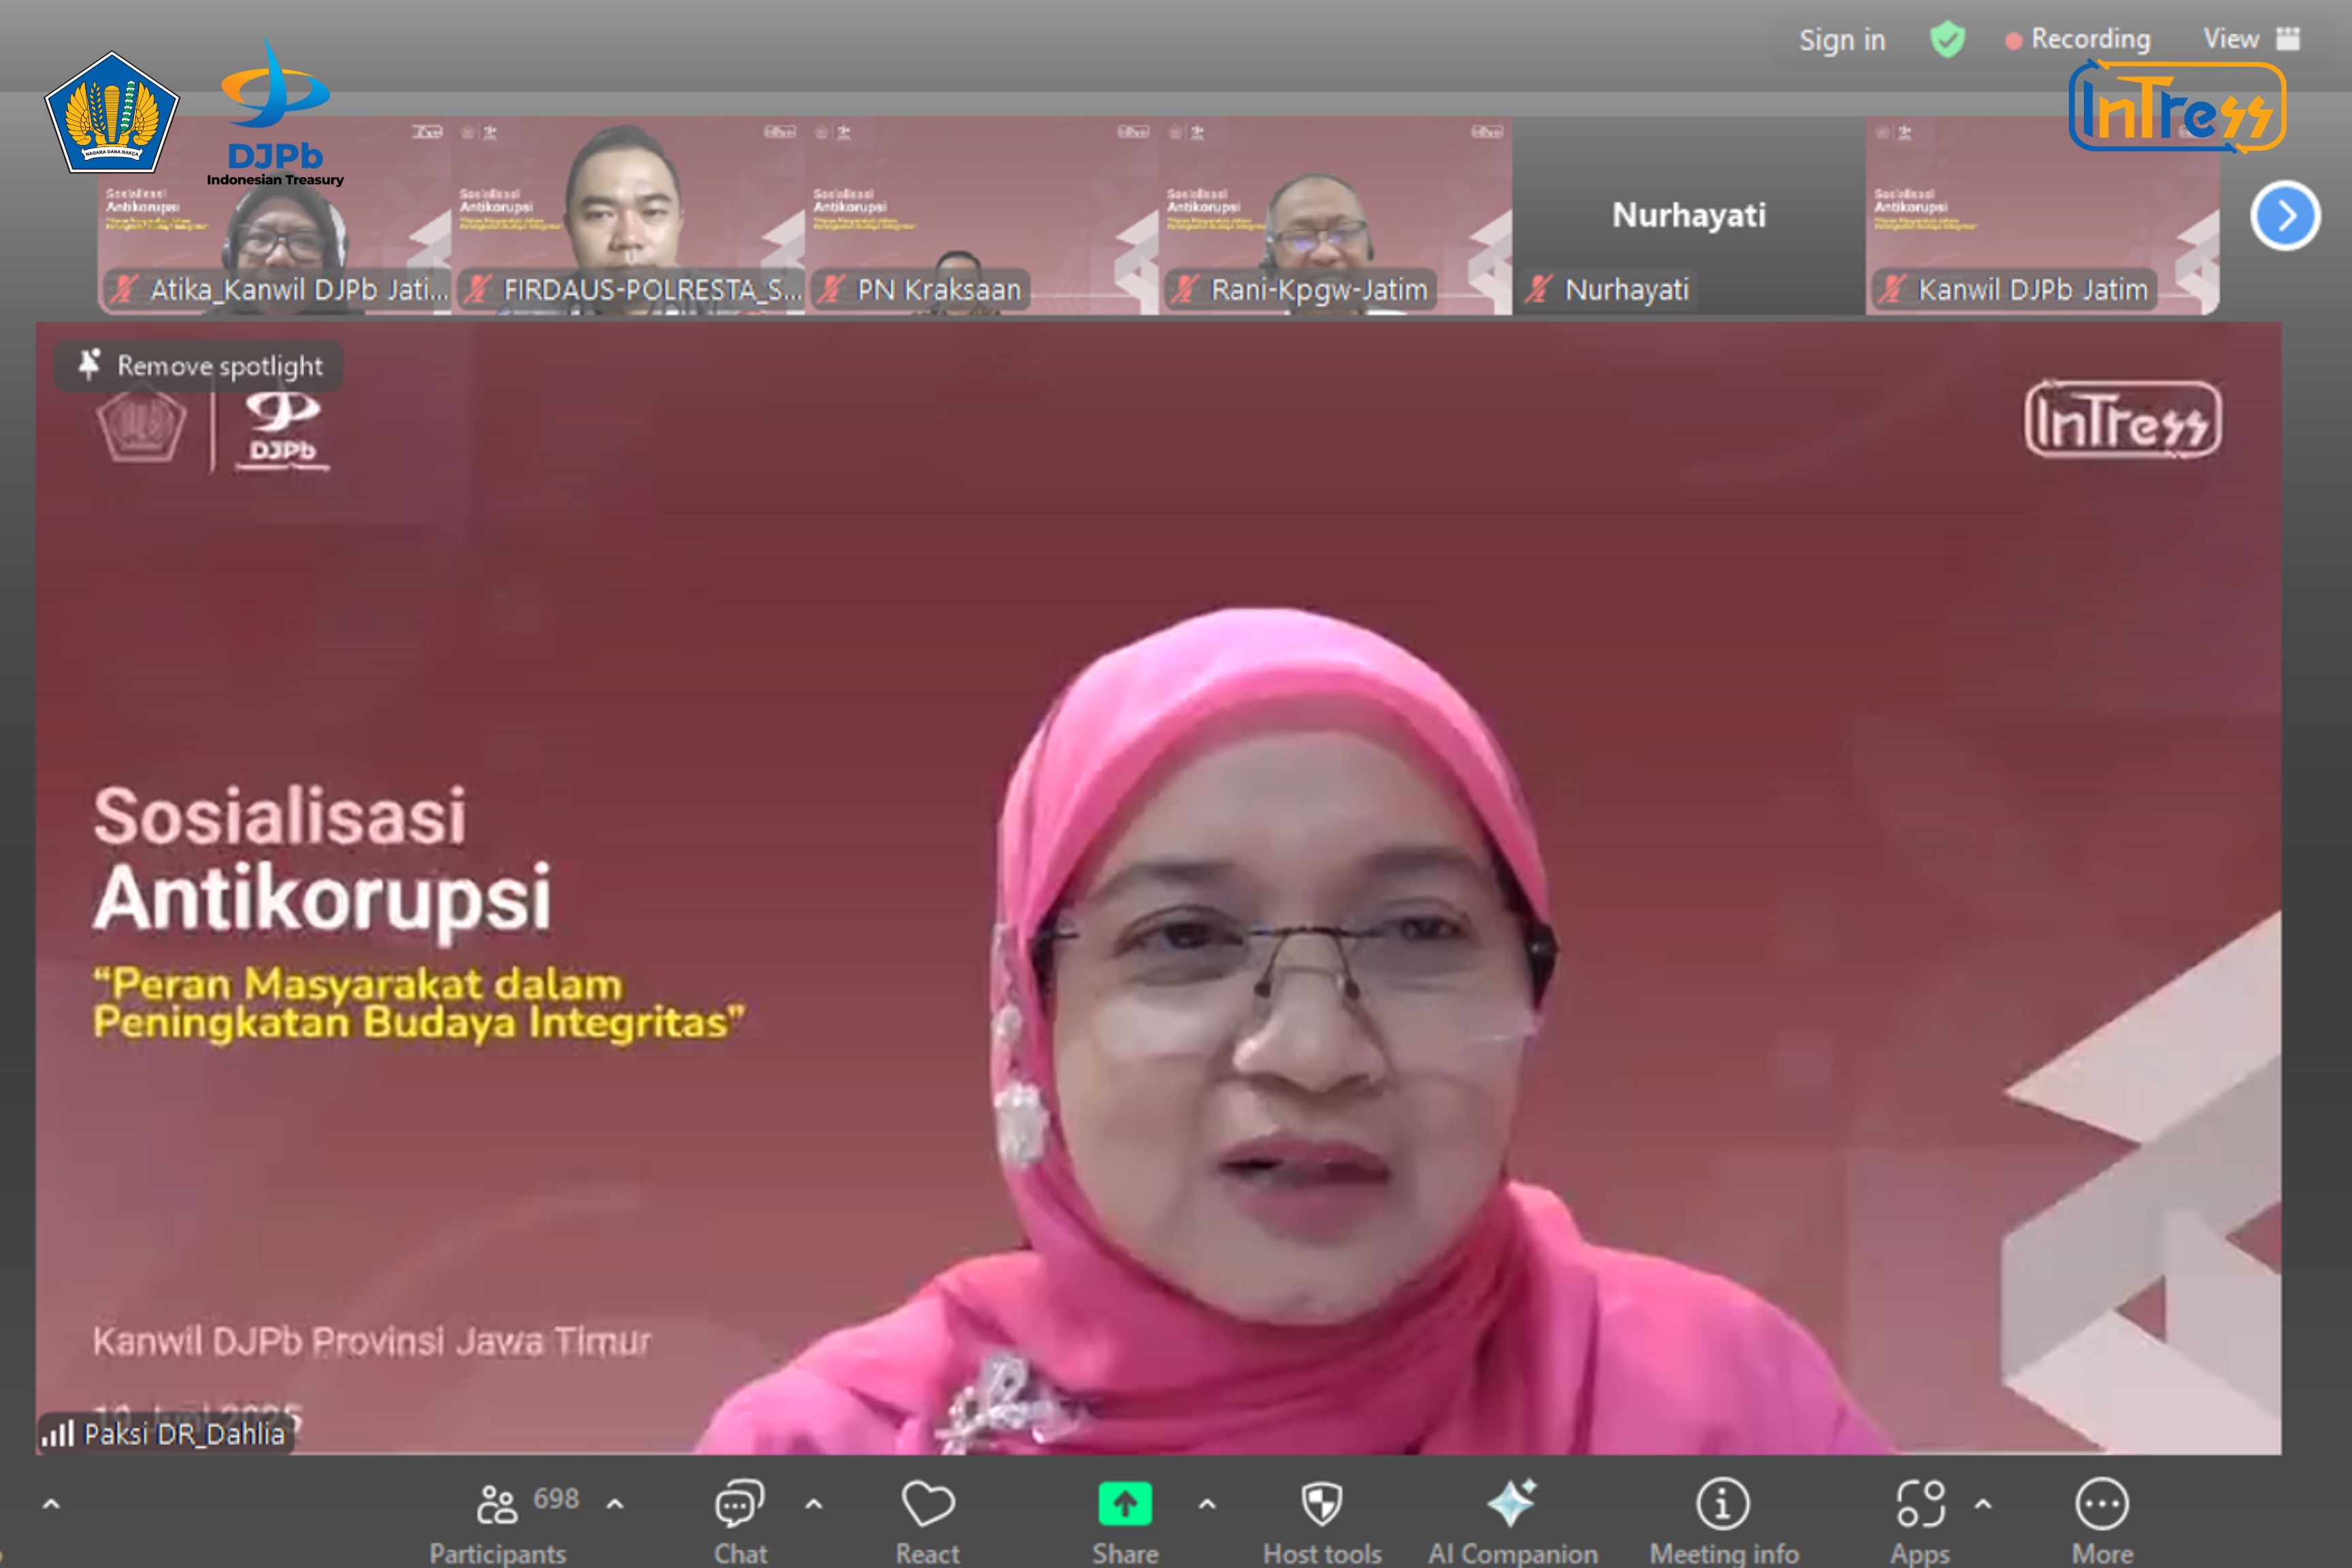Expand the Apps options arrow
Image resolution: width=2352 pixels, height=1568 pixels.
point(1983,1503)
